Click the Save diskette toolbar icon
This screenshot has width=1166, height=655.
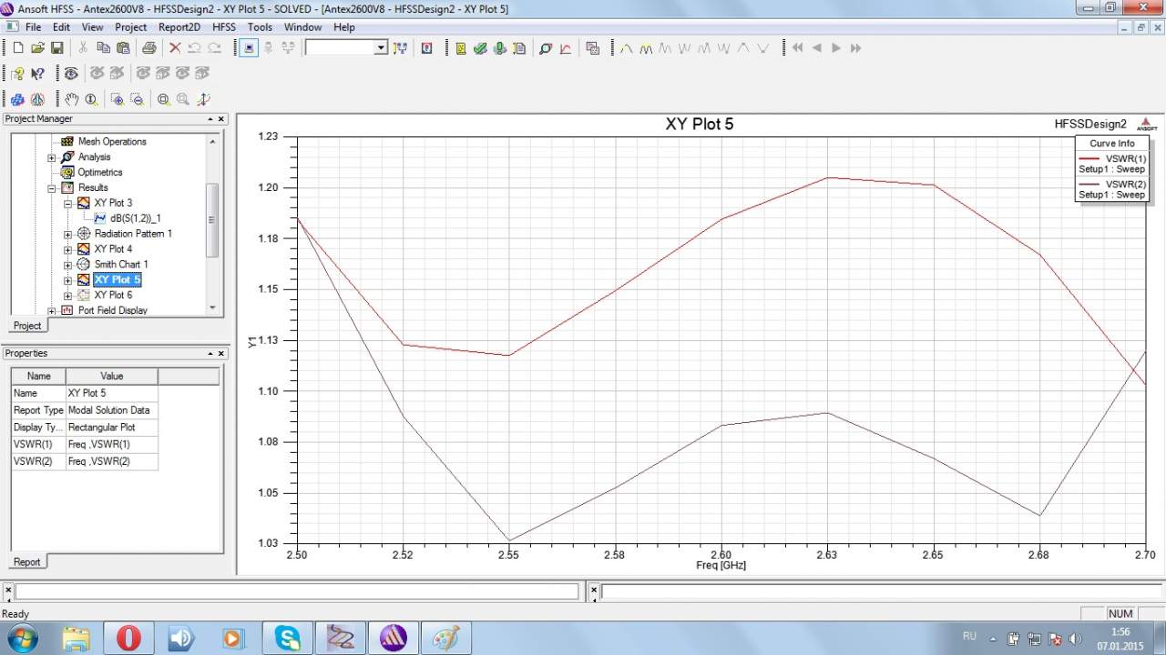(56, 48)
